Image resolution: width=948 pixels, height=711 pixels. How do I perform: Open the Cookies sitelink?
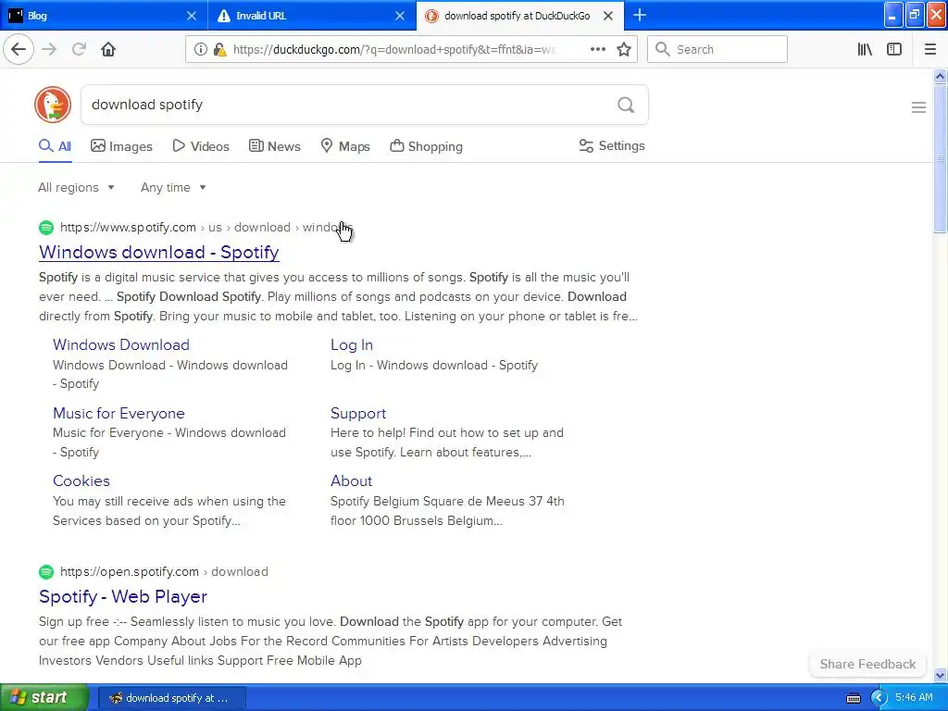[x=81, y=480]
